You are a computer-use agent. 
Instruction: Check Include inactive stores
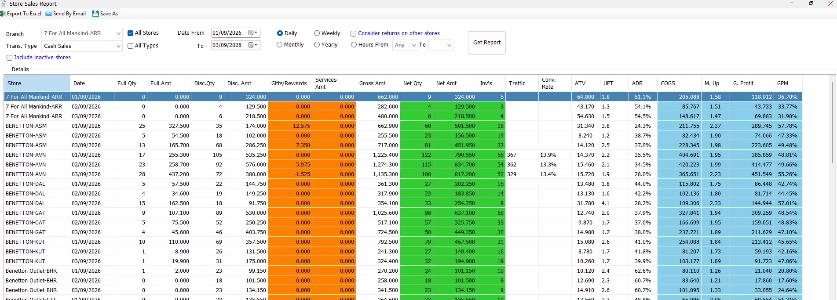click(x=9, y=58)
